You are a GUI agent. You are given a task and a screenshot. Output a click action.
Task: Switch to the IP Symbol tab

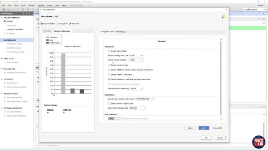point(47,31)
